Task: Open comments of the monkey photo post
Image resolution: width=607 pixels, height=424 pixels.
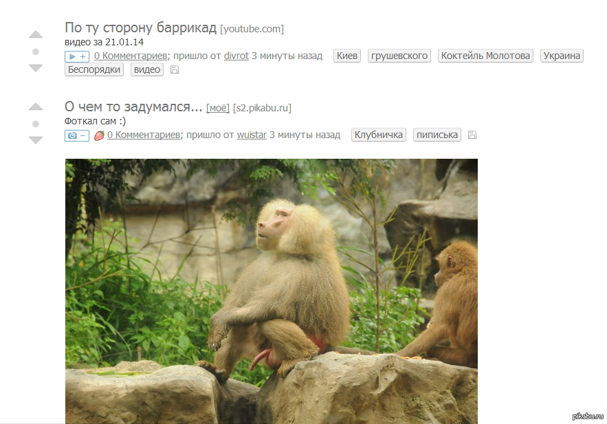Action: (144, 135)
